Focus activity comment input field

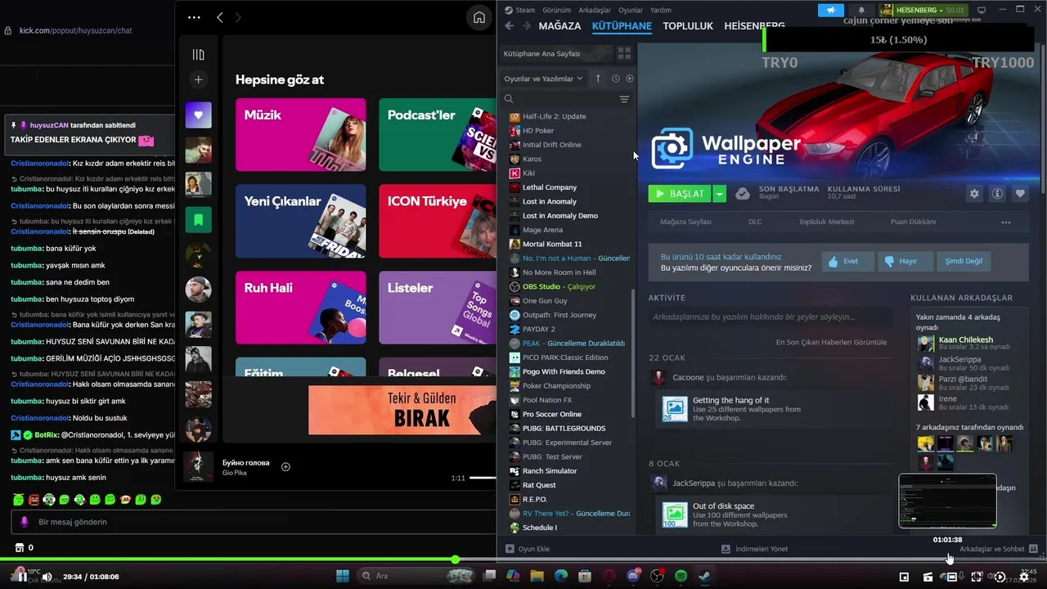pyautogui.click(x=770, y=317)
